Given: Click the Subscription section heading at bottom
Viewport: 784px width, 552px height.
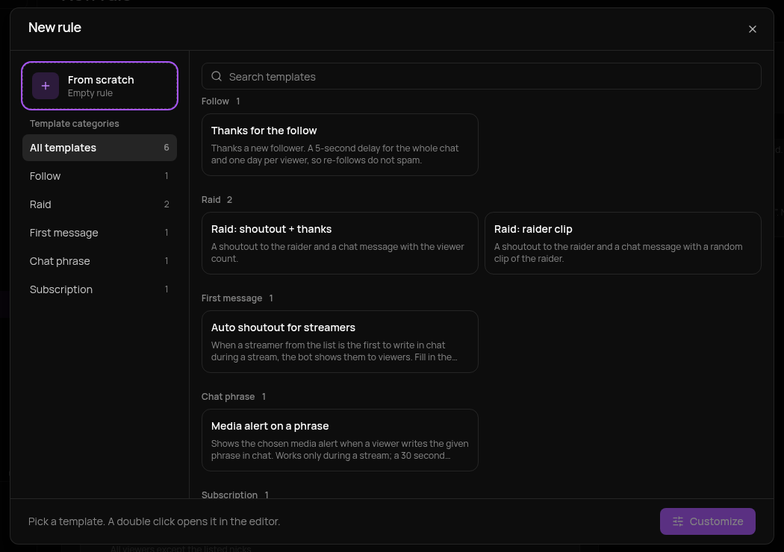Looking at the screenshot, I should (229, 495).
